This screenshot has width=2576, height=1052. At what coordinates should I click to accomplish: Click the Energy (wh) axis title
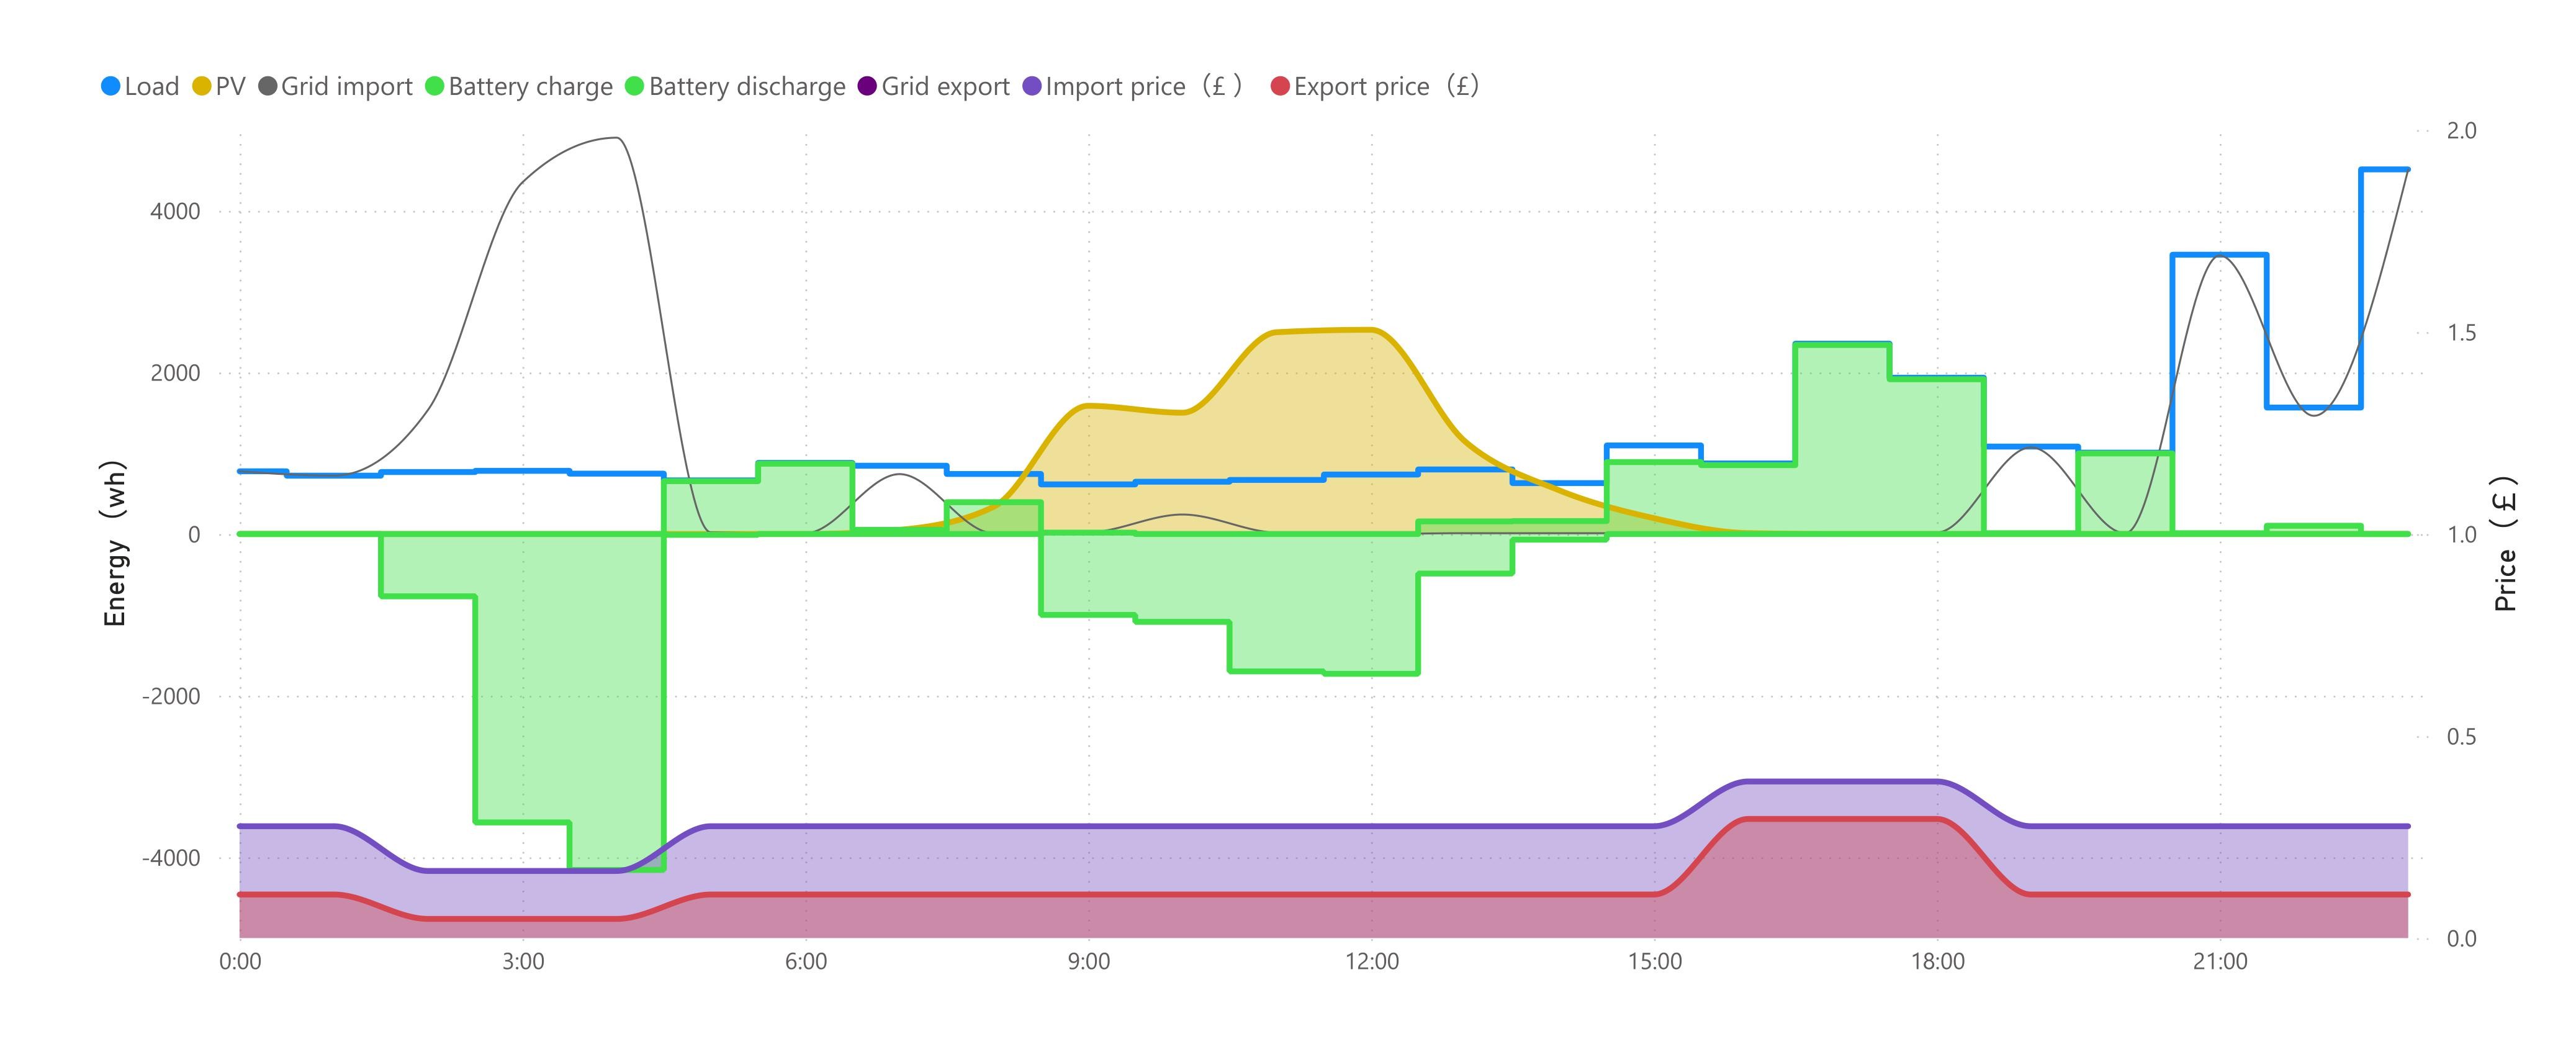click(x=116, y=544)
